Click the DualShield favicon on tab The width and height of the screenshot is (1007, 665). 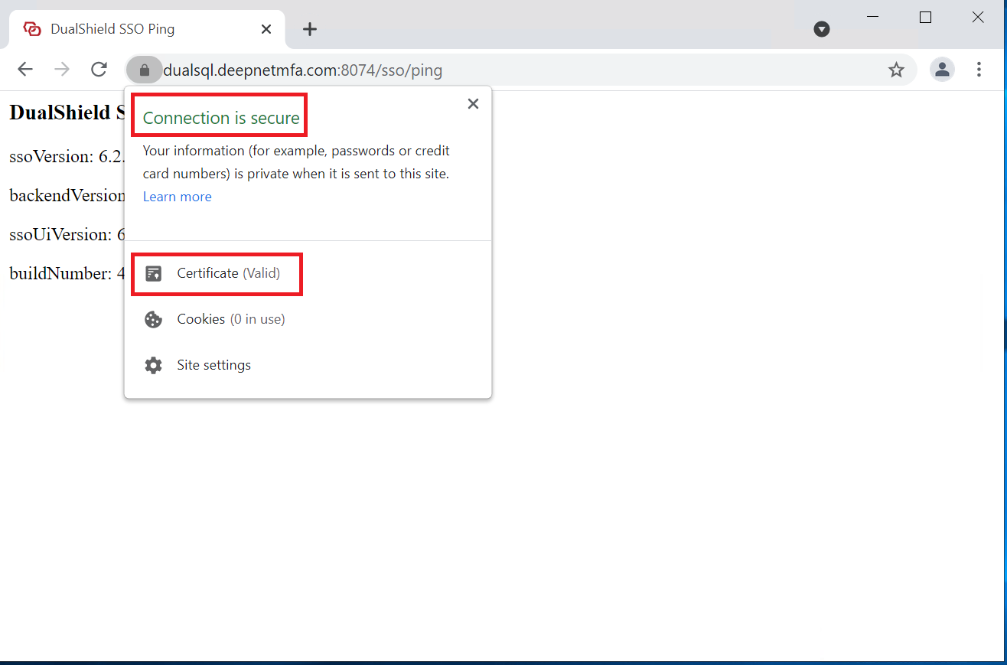click(32, 29)
